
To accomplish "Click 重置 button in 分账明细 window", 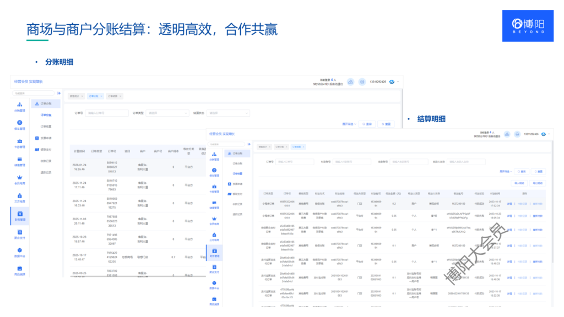I will (x=386, y=124).
